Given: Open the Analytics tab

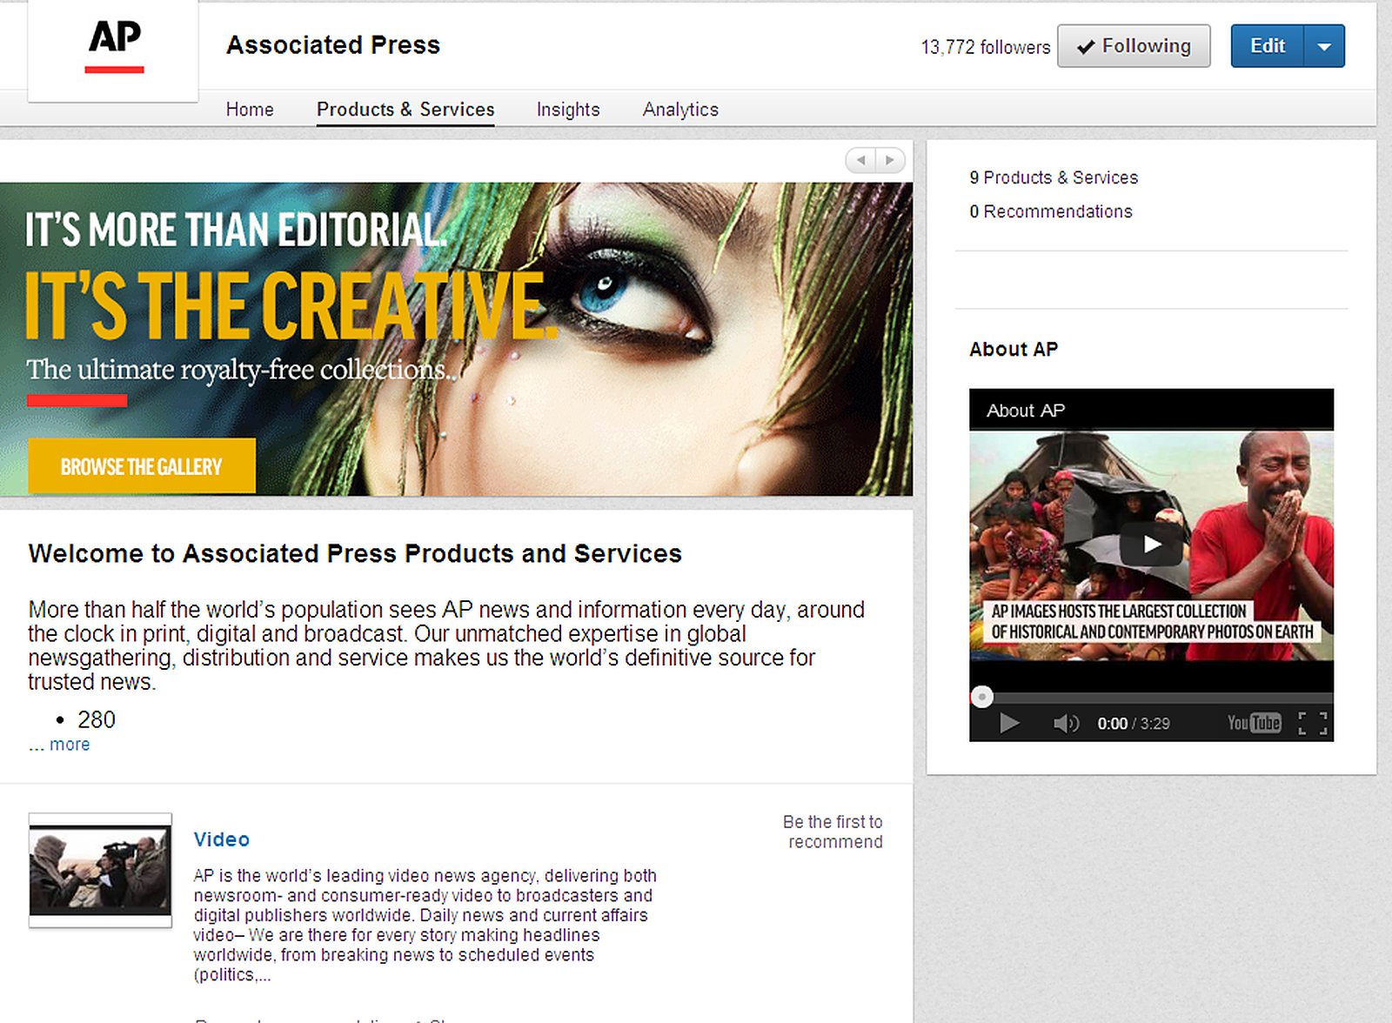Looking at the screenshot, I should [680, 110].
